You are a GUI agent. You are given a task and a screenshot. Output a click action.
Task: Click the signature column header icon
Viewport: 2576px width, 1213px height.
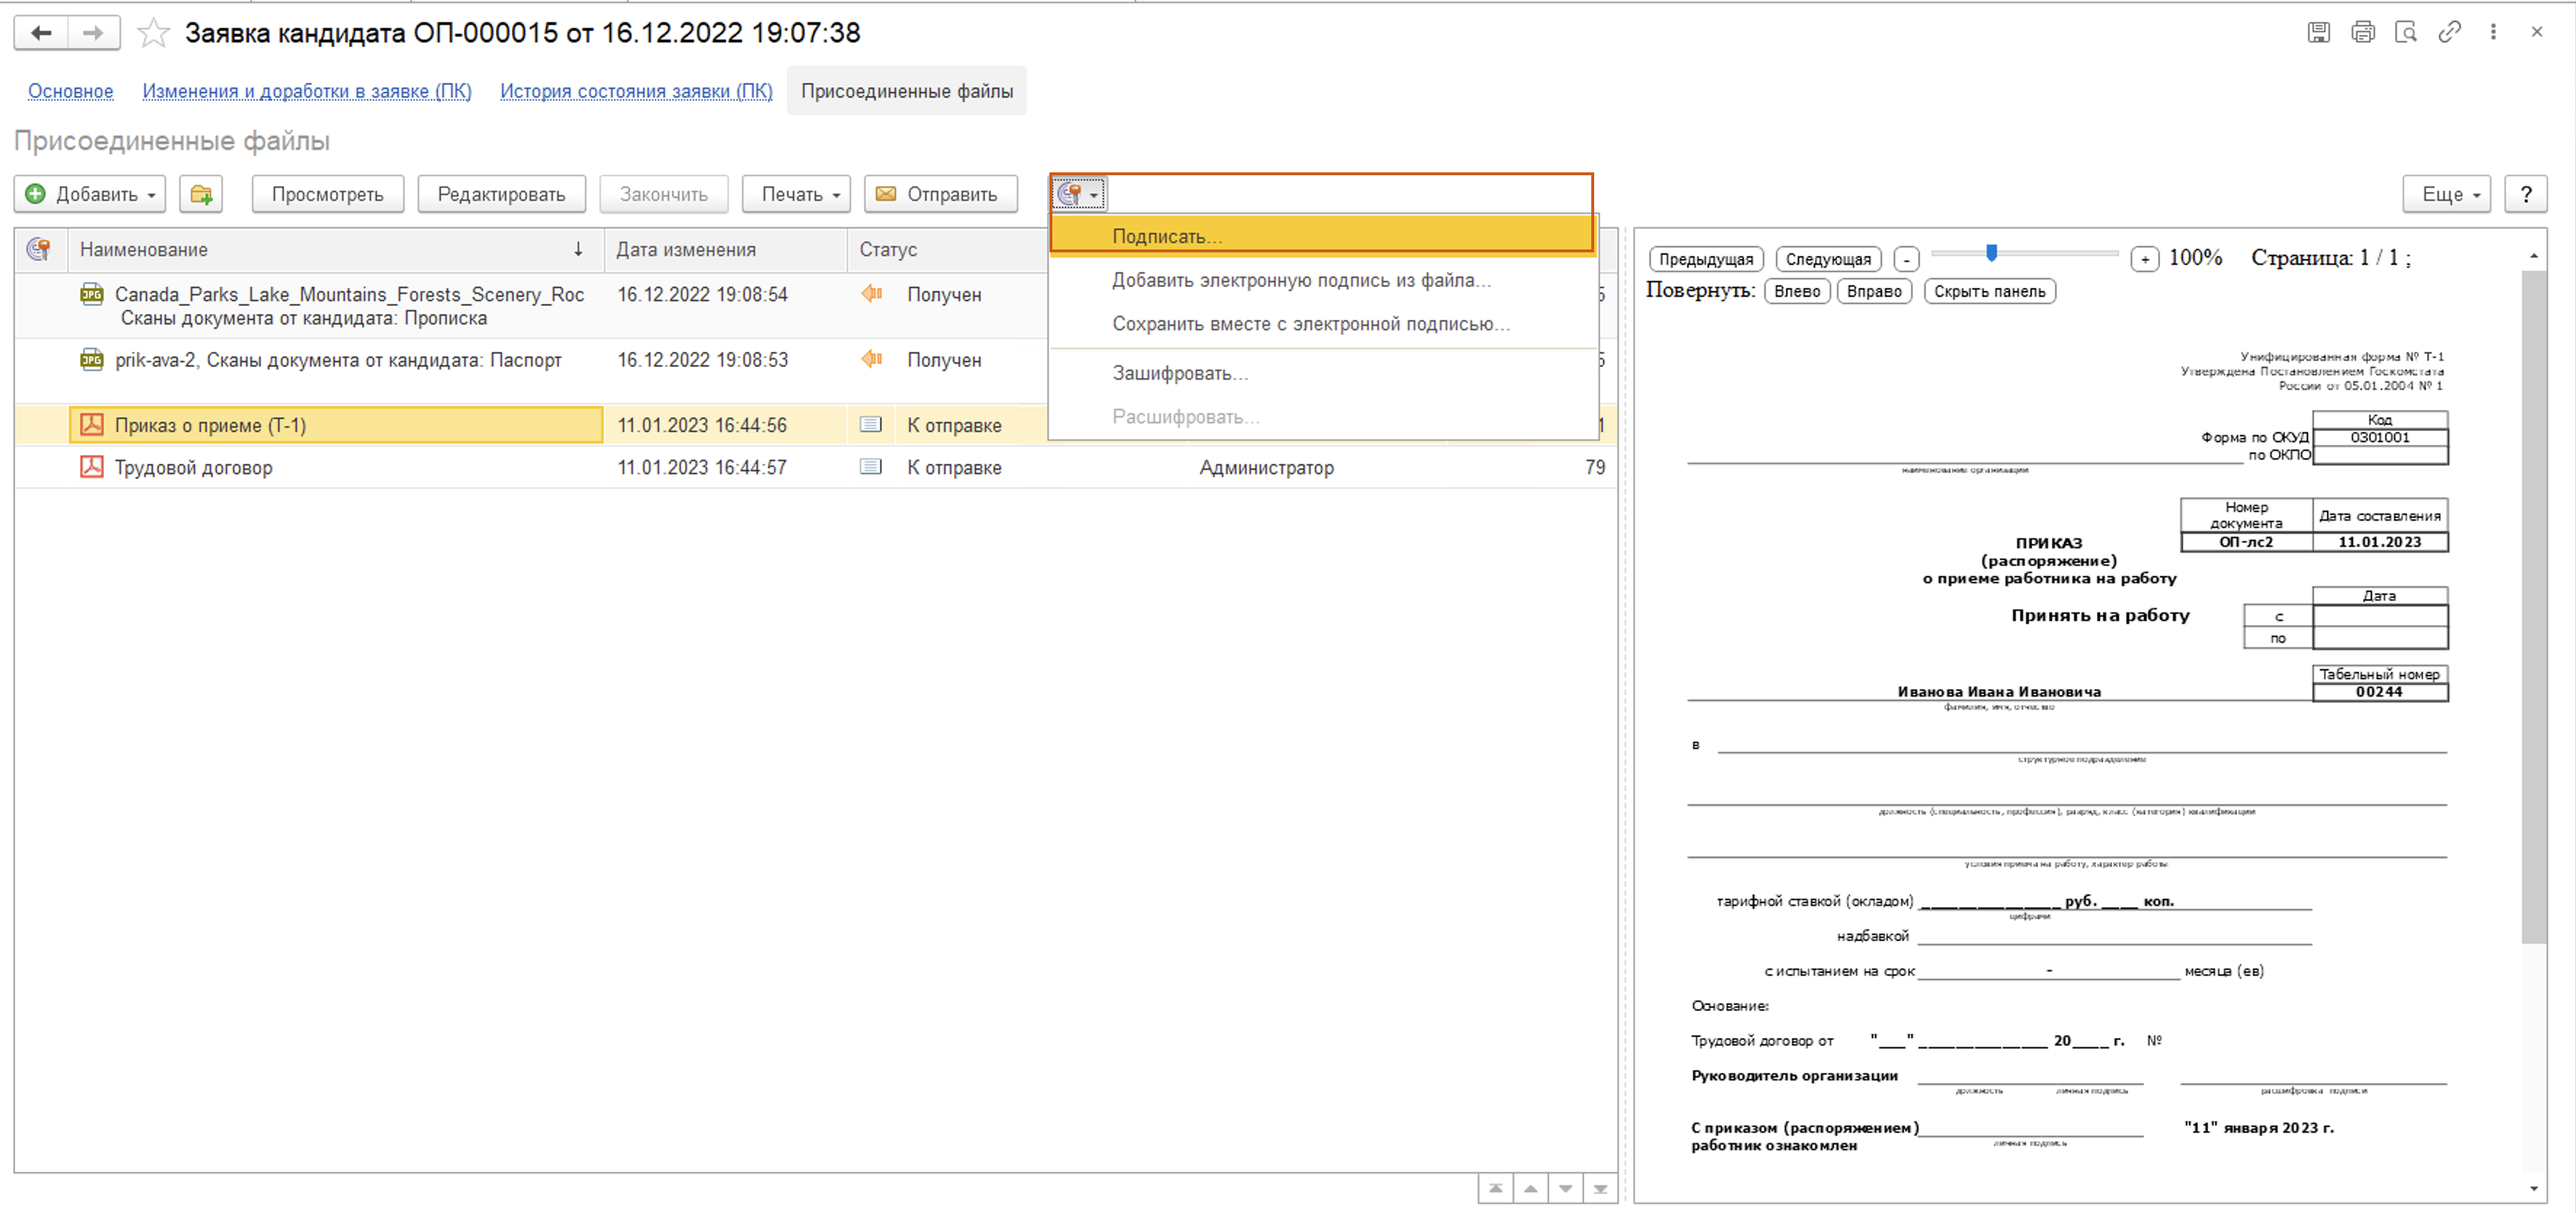point(39,249)
